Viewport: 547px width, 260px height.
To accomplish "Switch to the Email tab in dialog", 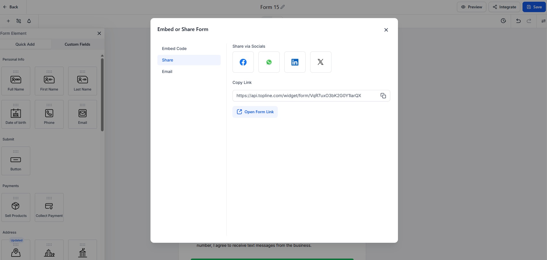I will (x=189, y=72).
